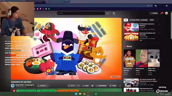
Task: Click the SÜDKOREA IST AM ENDE video title
Action: [21, 82]
